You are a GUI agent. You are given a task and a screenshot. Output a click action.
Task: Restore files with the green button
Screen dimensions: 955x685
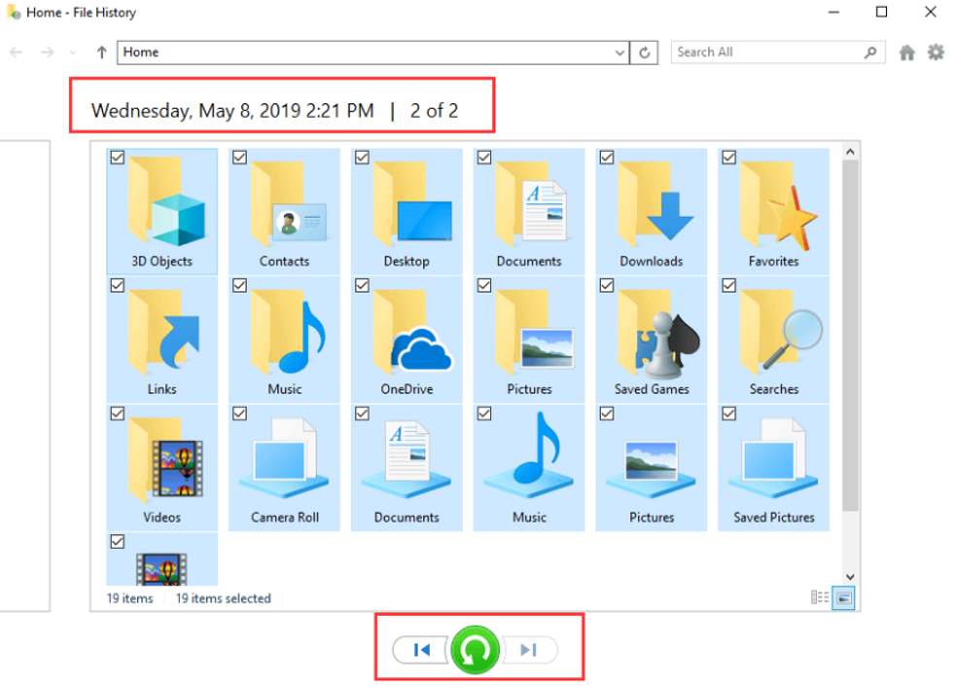(475, 650)
